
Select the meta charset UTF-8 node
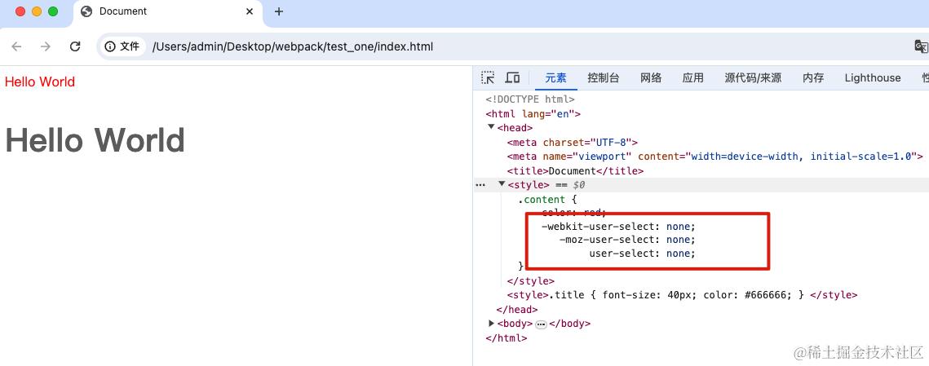coord(573,142)
